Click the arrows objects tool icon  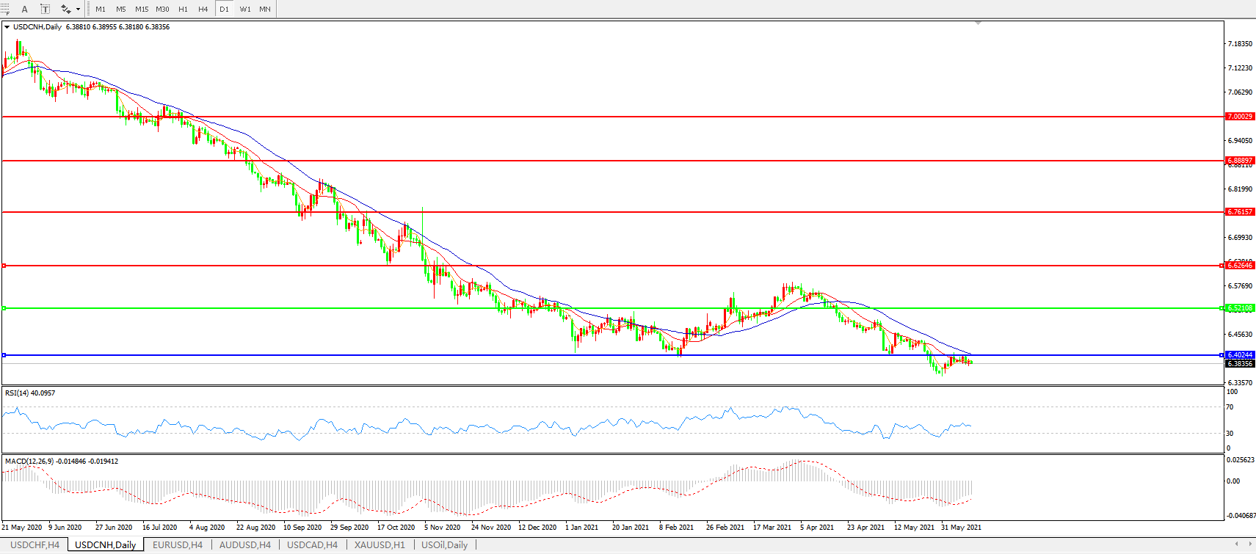(x=65, y=9)
